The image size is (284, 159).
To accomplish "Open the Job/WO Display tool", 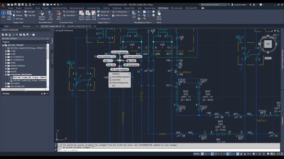I will [42, 15].
